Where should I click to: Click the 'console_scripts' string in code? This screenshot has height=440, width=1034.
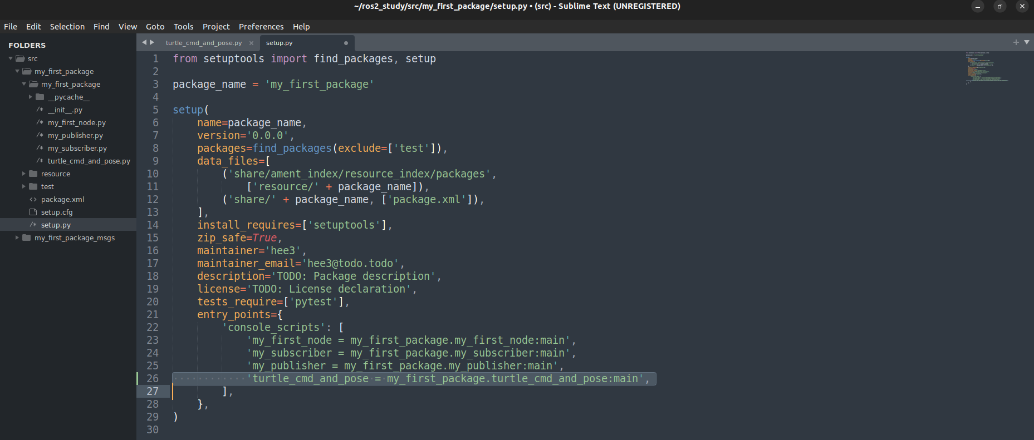[274, 328]
